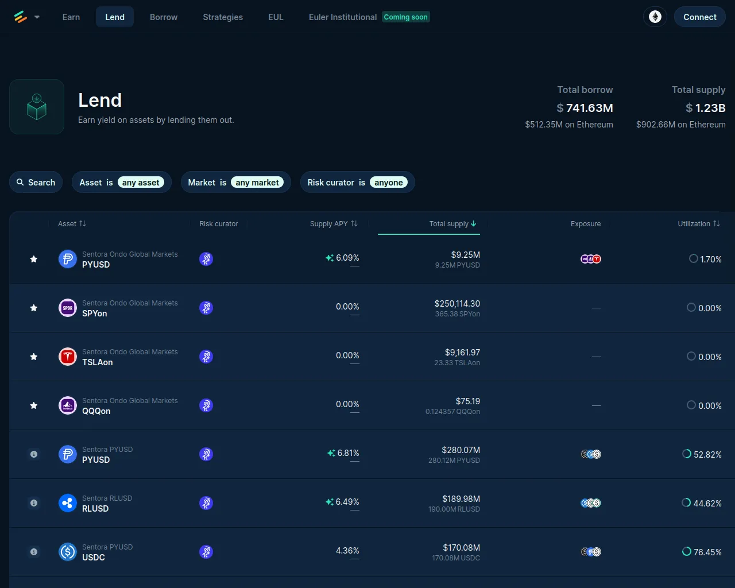The image size is (735, 588).
Task: Click the exposure token icons on the RLUSD row
Action: pyautogui.click(x=591, y=503)
